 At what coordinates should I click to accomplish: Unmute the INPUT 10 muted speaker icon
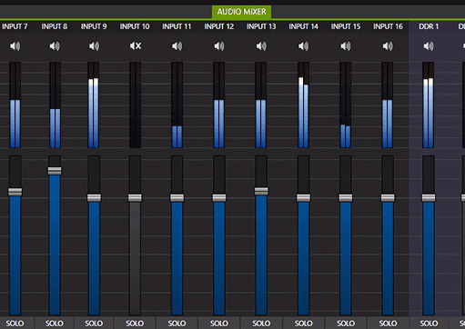pos(136,46)
